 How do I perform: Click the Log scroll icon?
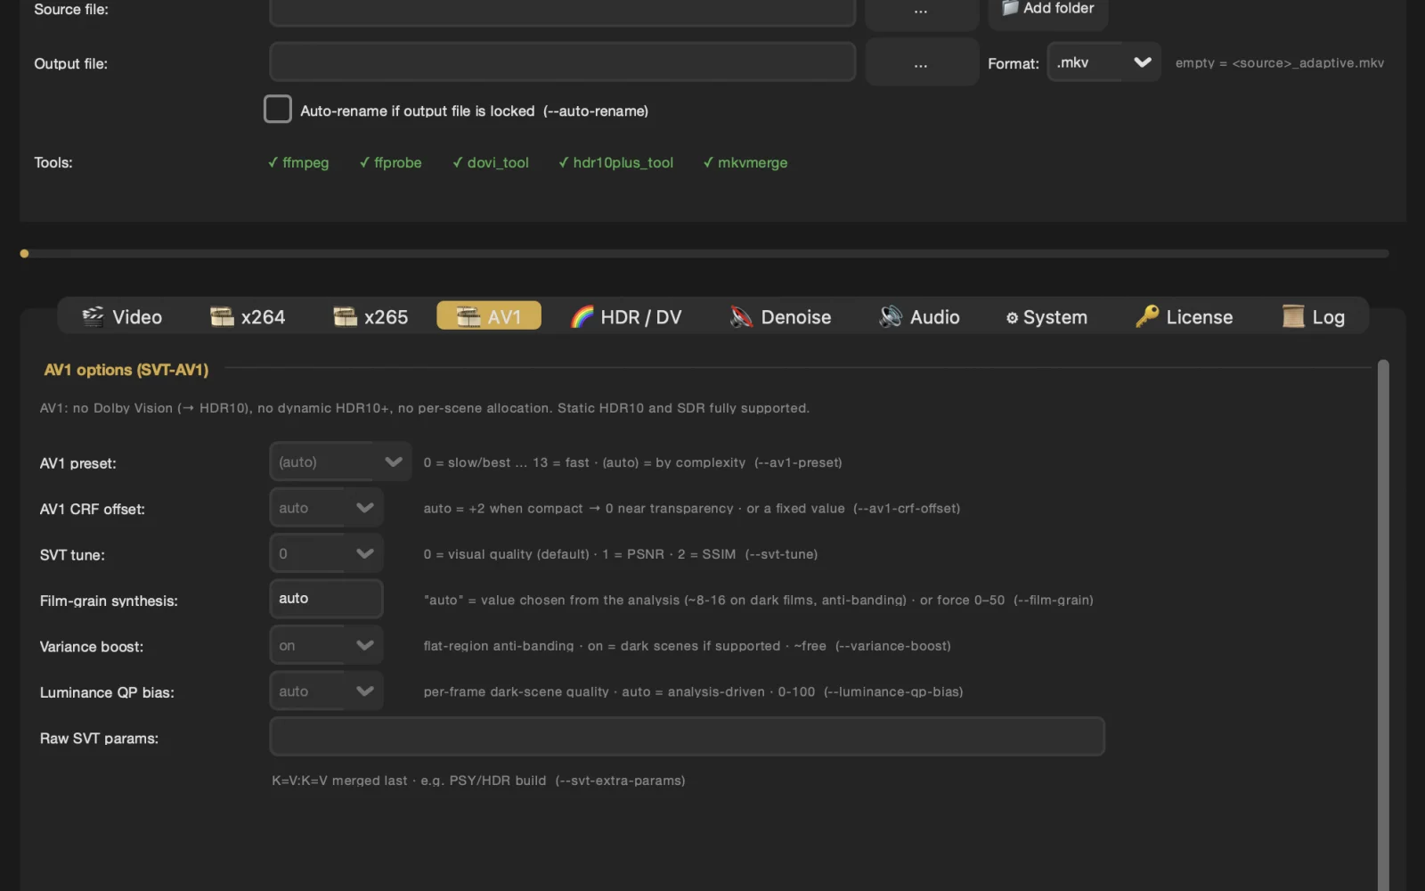coord(1293,316)
